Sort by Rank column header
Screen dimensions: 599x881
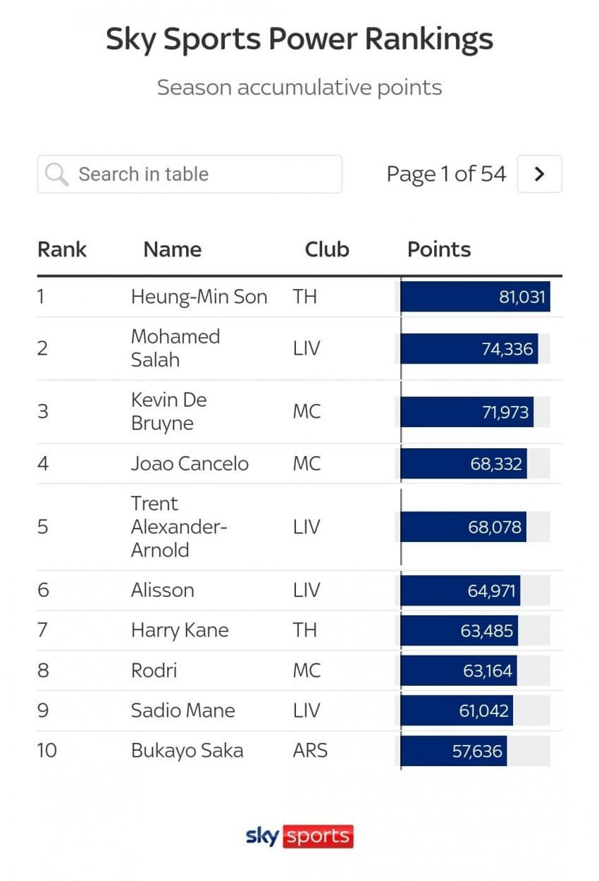point(62,249)
